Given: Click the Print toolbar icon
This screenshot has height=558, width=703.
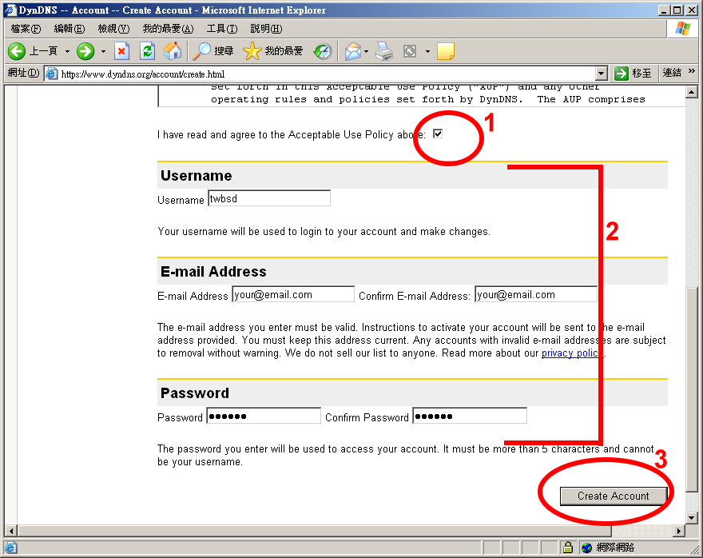Looking at the screenshot, I should coord(384,51).
